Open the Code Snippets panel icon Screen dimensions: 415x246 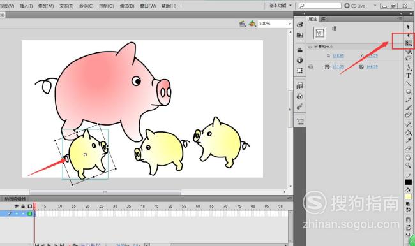pos(299,85)
